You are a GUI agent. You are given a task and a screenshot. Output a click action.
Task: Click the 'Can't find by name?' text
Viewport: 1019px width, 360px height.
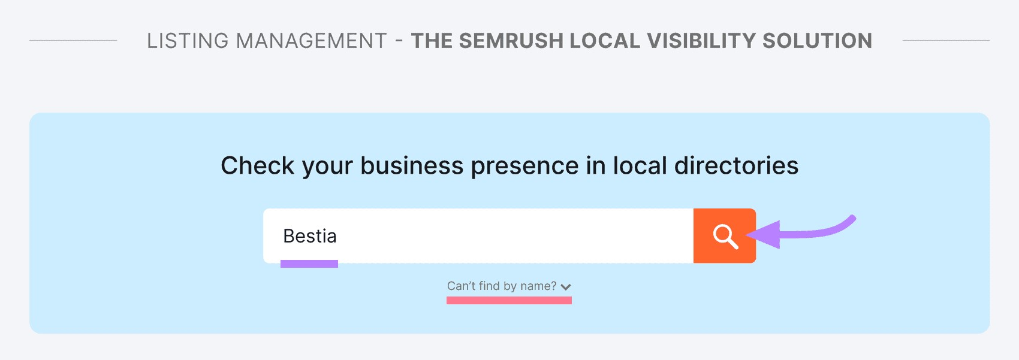coord(501,286)
